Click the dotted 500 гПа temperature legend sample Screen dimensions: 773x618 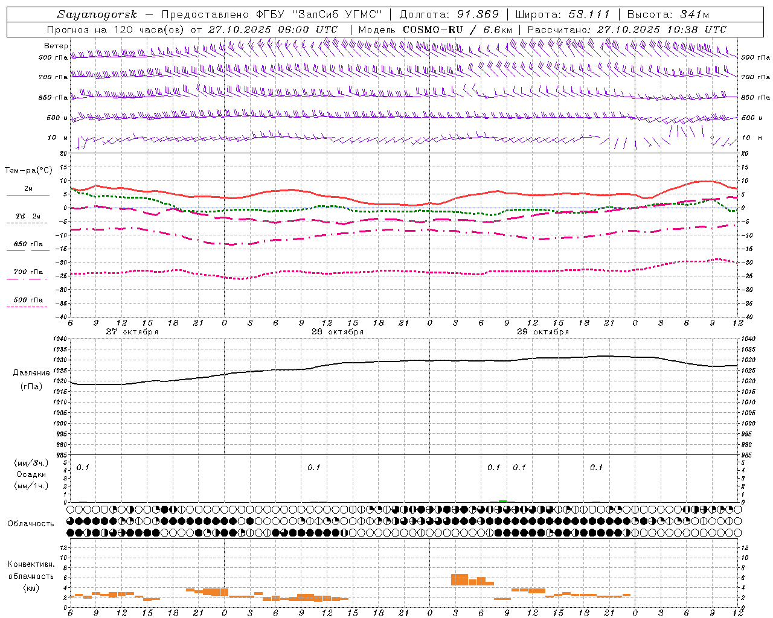click(x=27, y=307)
